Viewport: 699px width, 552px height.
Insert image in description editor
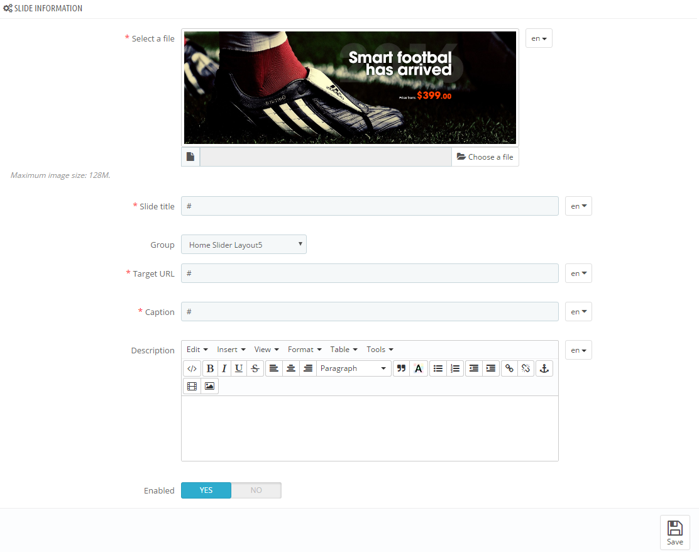pyautogui.click(x=209, y=386)
